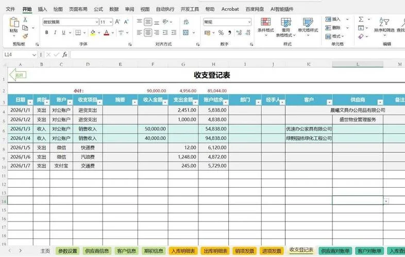The height and width of the screenshot is (257, 405).
Task: Click into the formula bar
Action: [x=237, y=54]
